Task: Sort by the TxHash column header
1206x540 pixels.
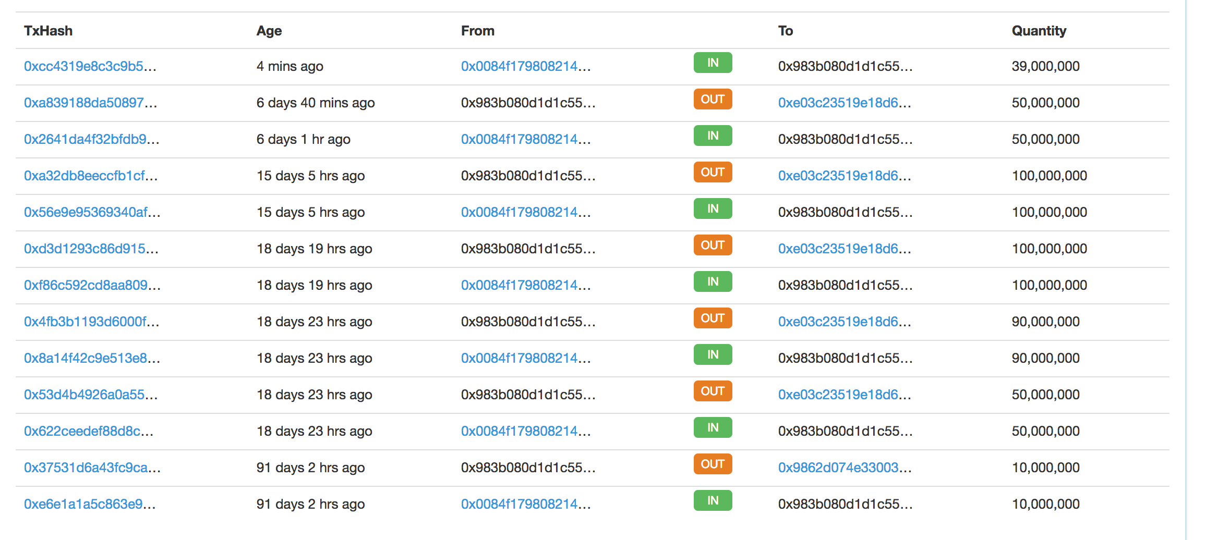Action: click(49, 31)
